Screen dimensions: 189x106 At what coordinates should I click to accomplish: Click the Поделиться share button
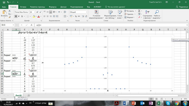[x=182, y=7]
